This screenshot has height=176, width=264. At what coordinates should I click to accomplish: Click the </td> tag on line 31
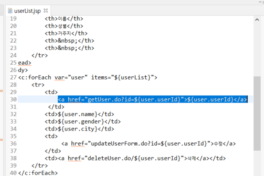click(x=56, y=107)
